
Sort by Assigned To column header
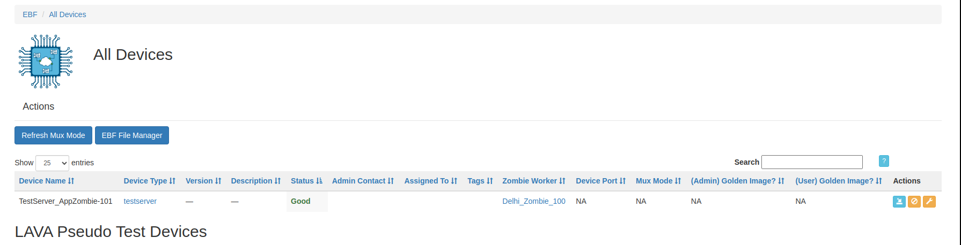[431, 181]
